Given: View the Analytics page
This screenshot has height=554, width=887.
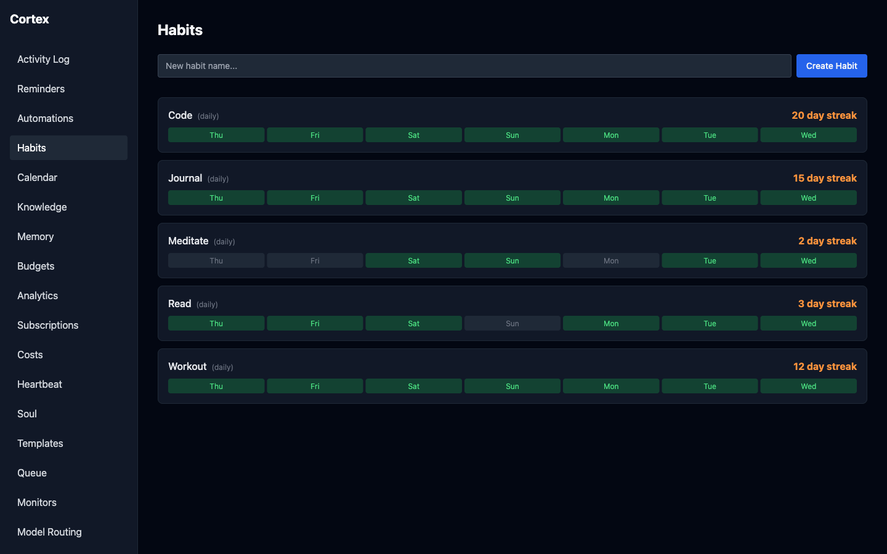Looking at the screenshot, I should [37, 295].
